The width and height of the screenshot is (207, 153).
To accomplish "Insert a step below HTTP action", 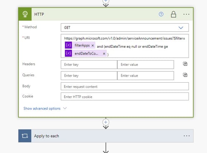I will 106,122.
